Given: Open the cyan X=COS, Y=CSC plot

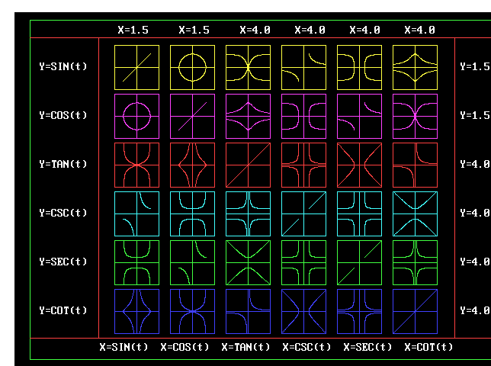Looking at the screenshot, I should click(x=193, y=213).
